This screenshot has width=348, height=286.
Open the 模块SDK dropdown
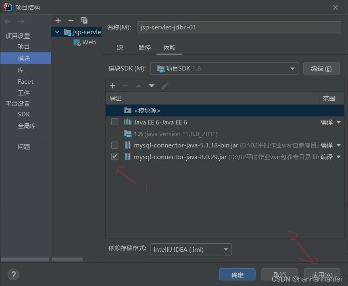tap(292, 68)
